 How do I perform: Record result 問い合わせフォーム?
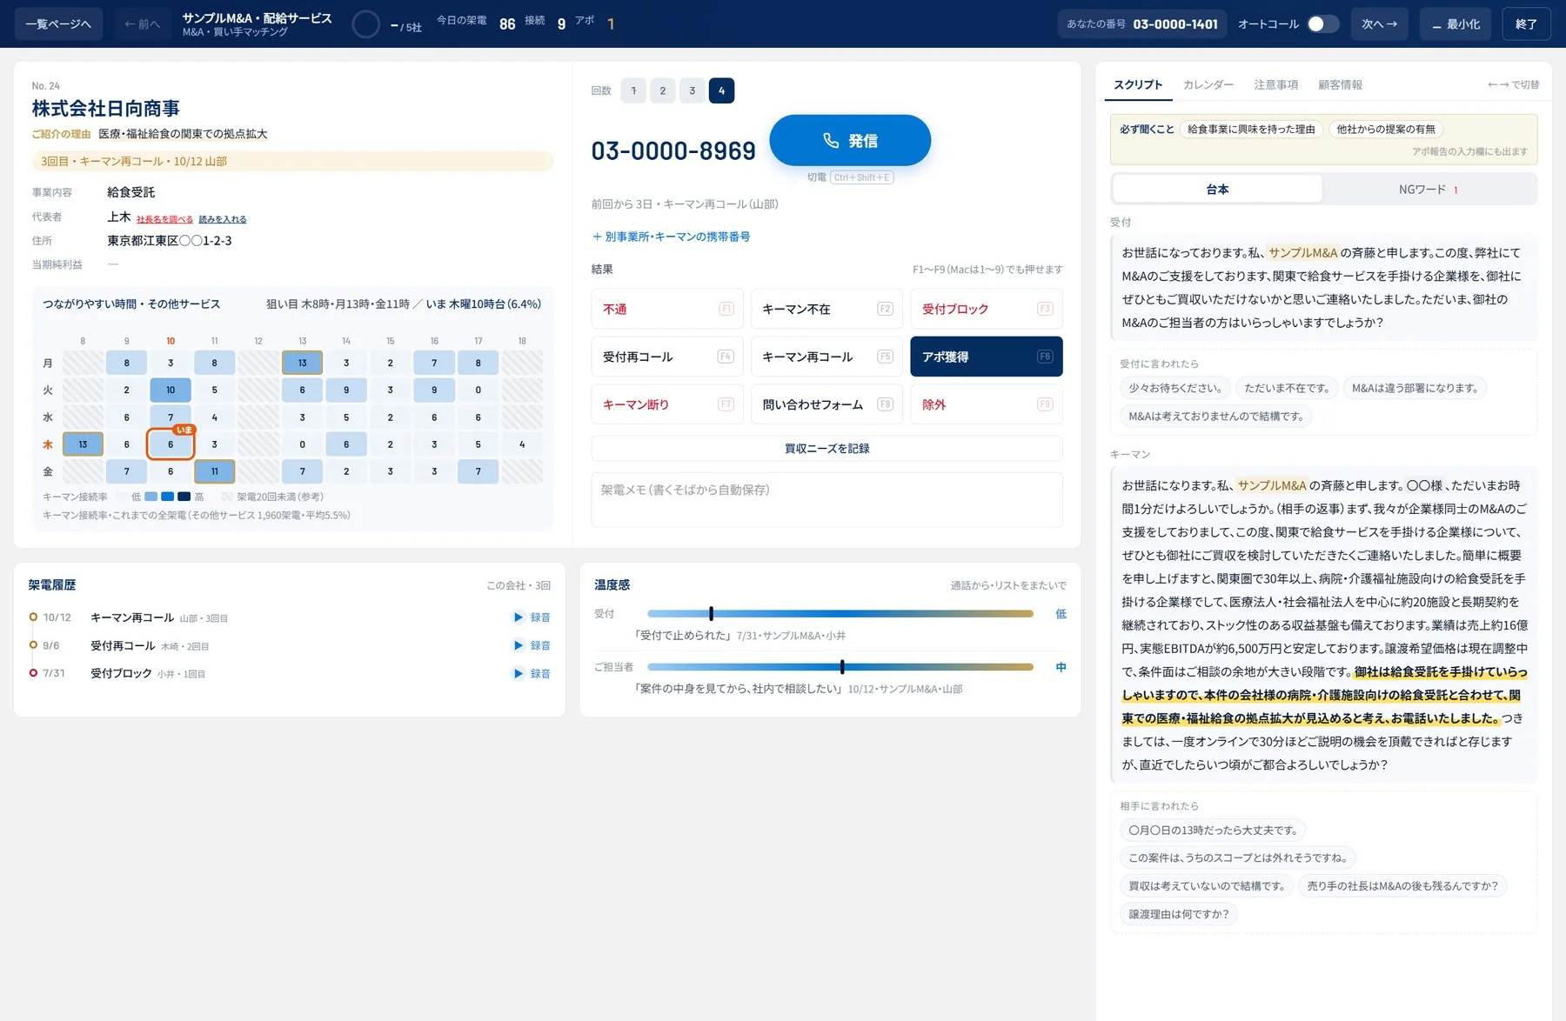[x=826, y=404]
